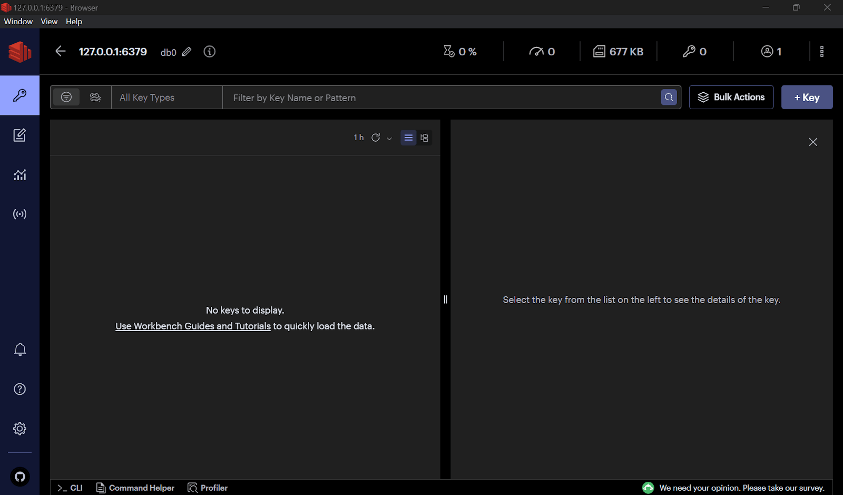Open the Help menu
The image size is (843, 495).
pos(74,22)
